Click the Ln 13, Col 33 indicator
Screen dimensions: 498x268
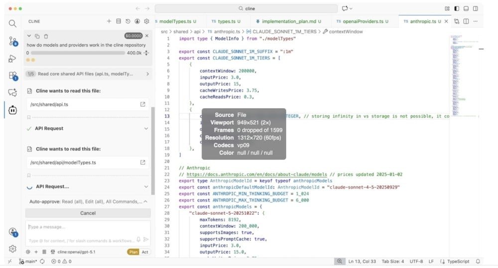pos(362,262)
